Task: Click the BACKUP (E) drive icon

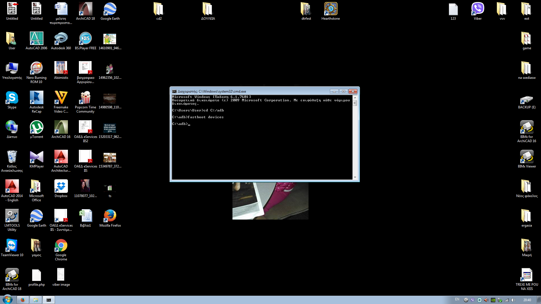Action: coord(527,100)
